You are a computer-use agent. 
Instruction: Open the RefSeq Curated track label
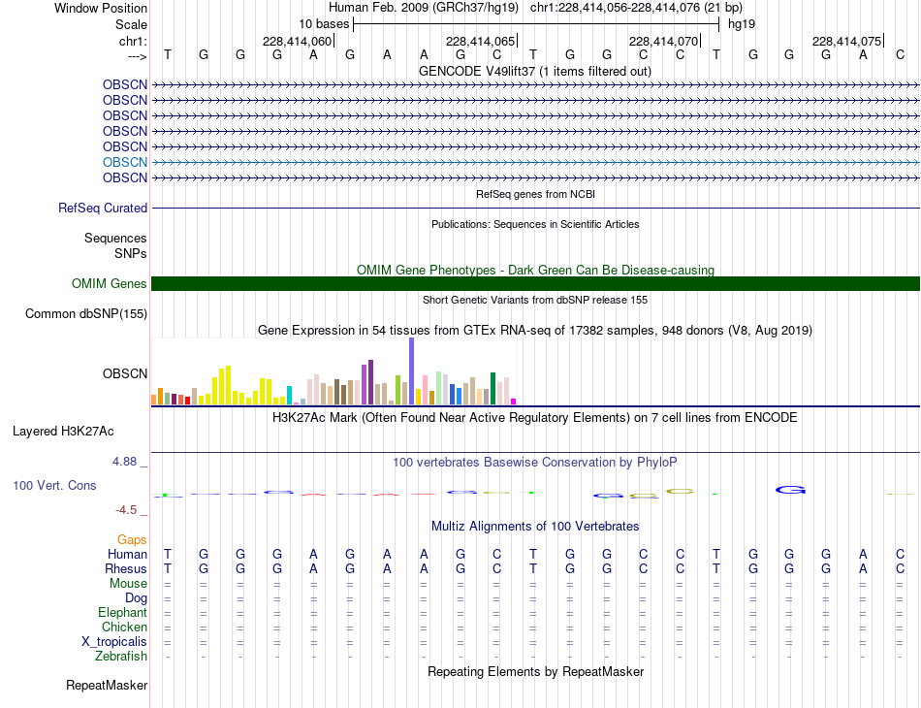tap(102, 208)
